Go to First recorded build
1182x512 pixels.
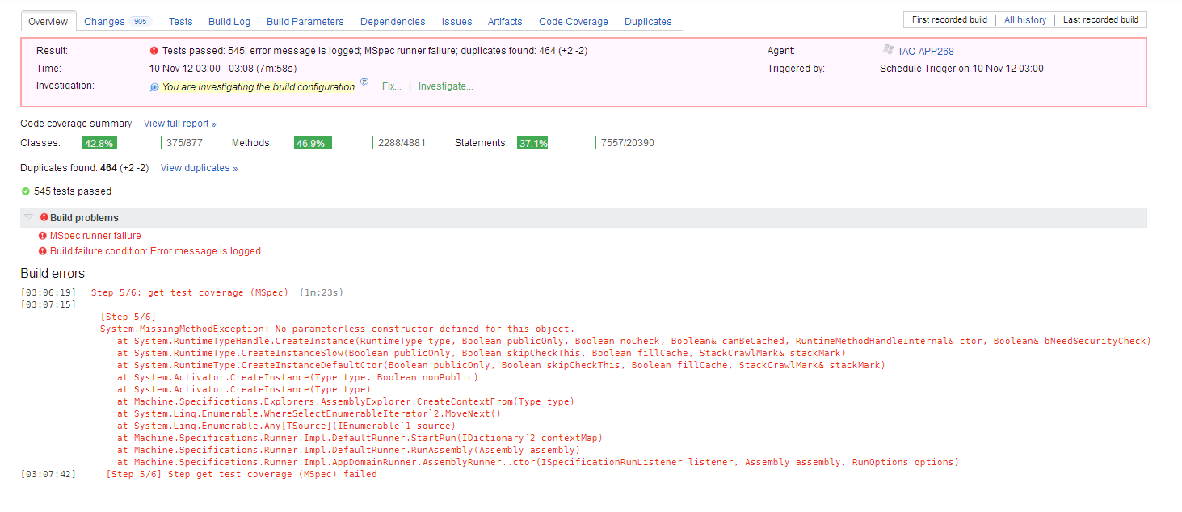tap(949, 20)
